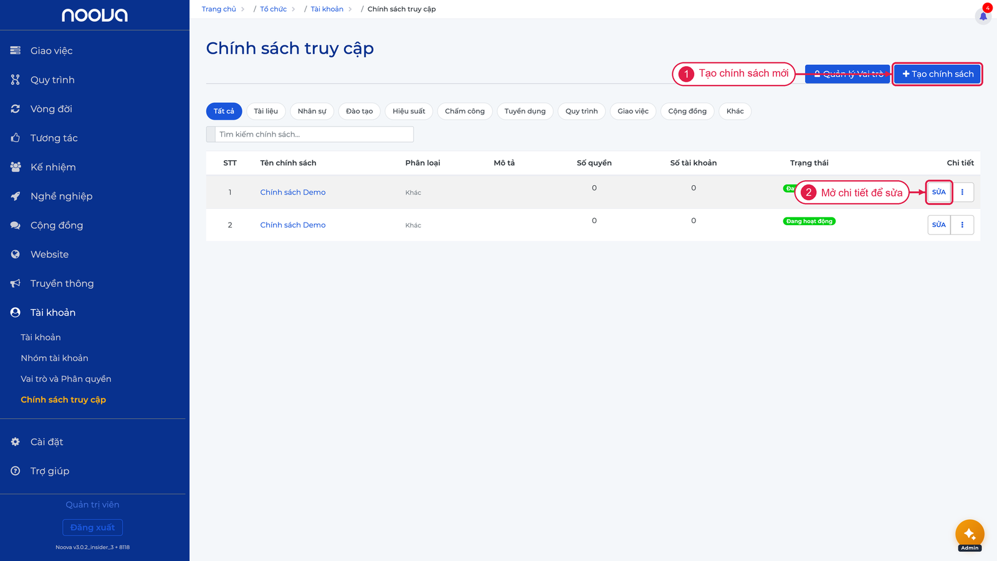Filter by Tuyển dụng tab
This screenshot has width=997, height=561.
tap(525, 111)
